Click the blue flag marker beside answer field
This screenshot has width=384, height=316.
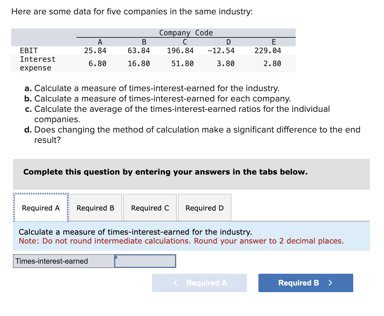tap(116, 257)
